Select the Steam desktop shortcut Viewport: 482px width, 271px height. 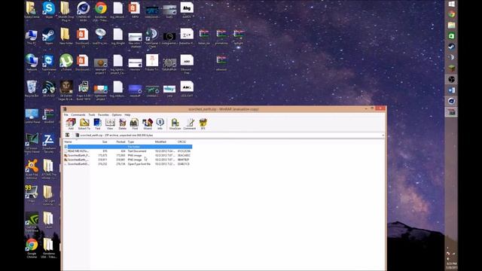pyautogui.click(x=49, y=36)
